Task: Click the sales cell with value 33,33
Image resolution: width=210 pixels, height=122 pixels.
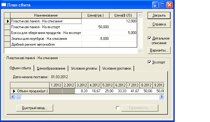Action: (x=121, y=91)
